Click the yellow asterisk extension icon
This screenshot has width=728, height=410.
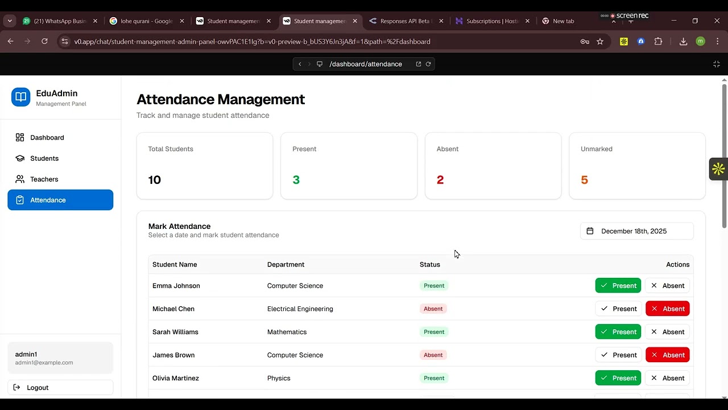[624, 42]
